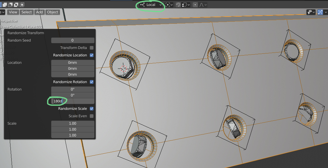Select the extend selection mode icon

(5, 4)
